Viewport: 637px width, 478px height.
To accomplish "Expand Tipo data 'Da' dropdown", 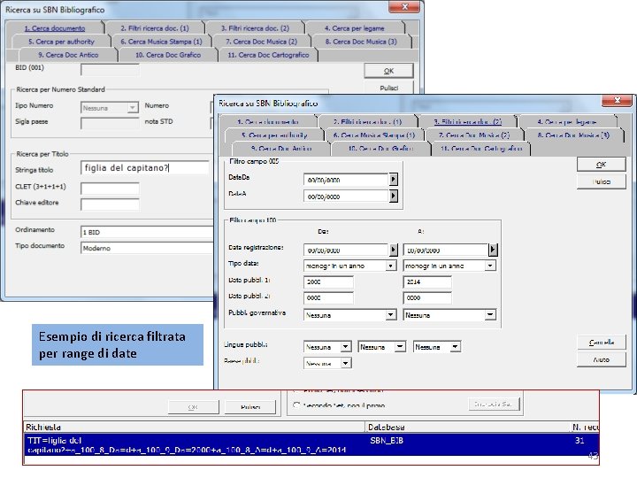I will 391,266.
